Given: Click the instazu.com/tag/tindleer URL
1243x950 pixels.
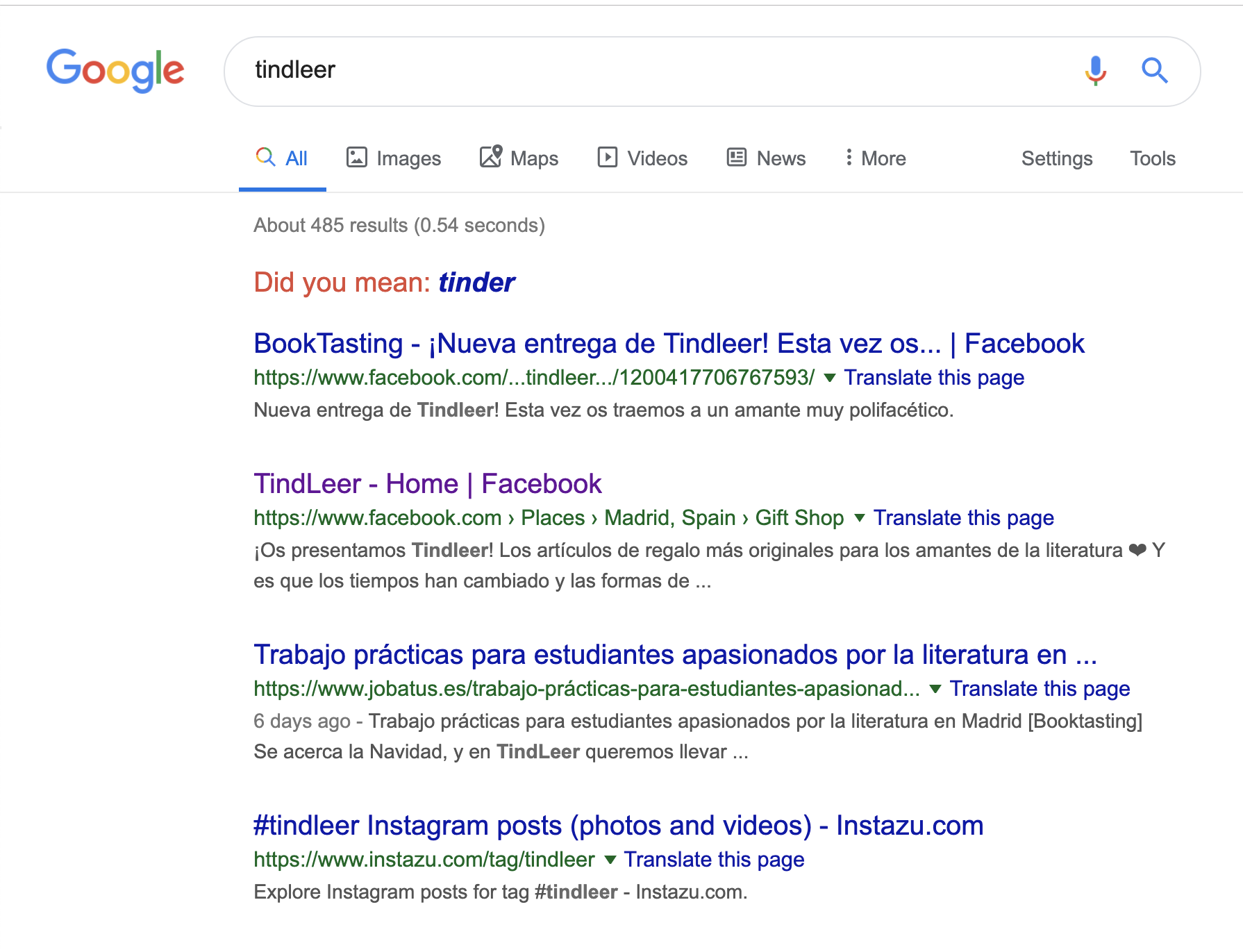Looking at the screenshot, I should [424, 860].
